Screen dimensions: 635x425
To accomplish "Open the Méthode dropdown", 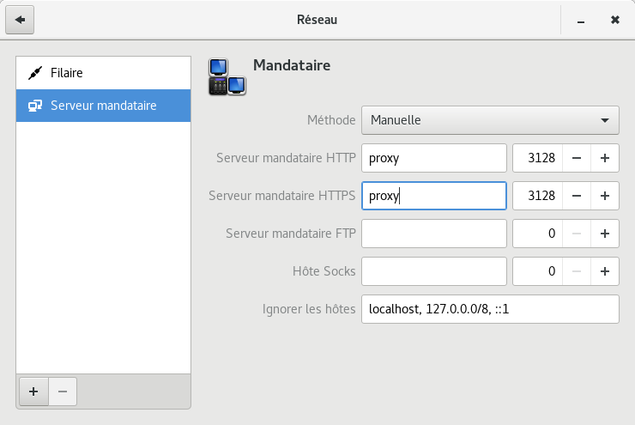I will click(x=490, y=120).
